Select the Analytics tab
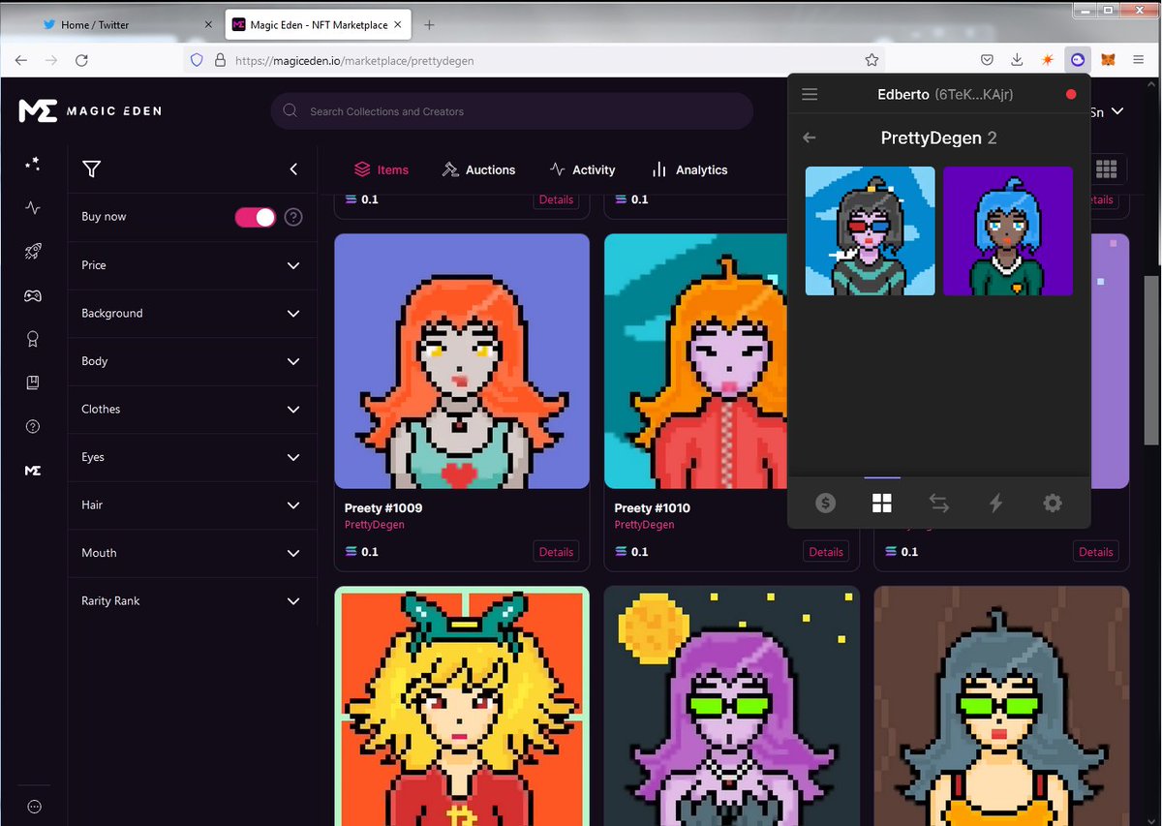Viewport: 1162px width, 826px height. 689,169
